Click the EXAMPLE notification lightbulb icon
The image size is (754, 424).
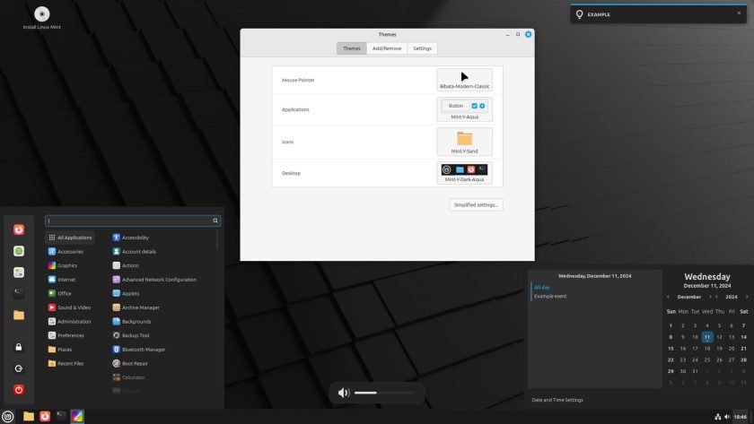click(x=580, y=14)
